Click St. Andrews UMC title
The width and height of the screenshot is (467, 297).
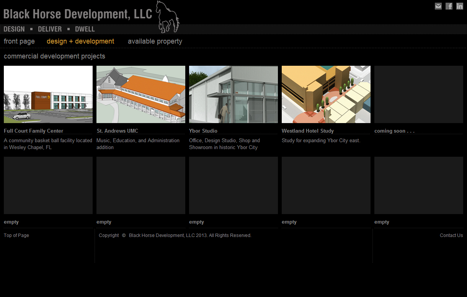tap(118, 131)
